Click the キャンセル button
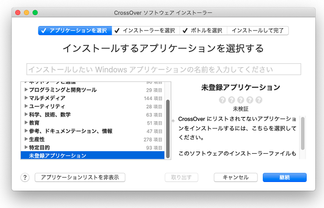 click(x=236, y=178)
